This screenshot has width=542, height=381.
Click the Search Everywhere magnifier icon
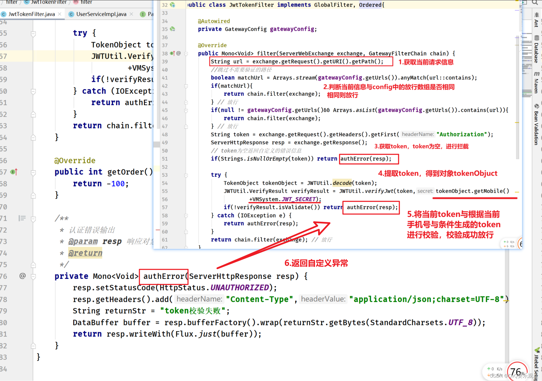click(x=535, y=2)
